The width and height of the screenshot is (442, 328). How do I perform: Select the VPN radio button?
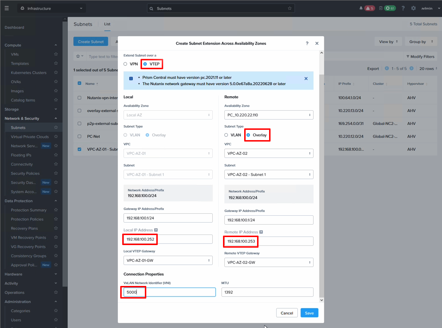pyautogui.click(x=125, y=64)
